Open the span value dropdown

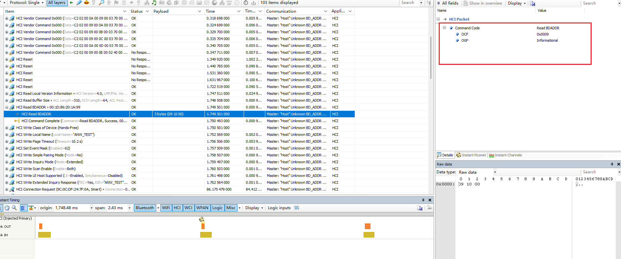[x=129, y=208]
